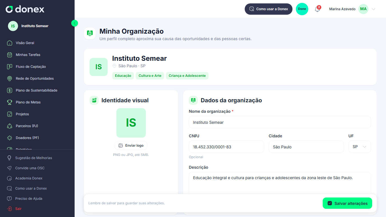Click the Sair logout link
386x217 pixels.
[x=18, y=209]
